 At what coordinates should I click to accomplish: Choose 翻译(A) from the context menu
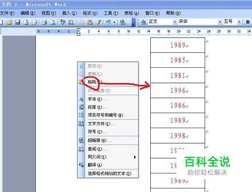pos(108,165)
